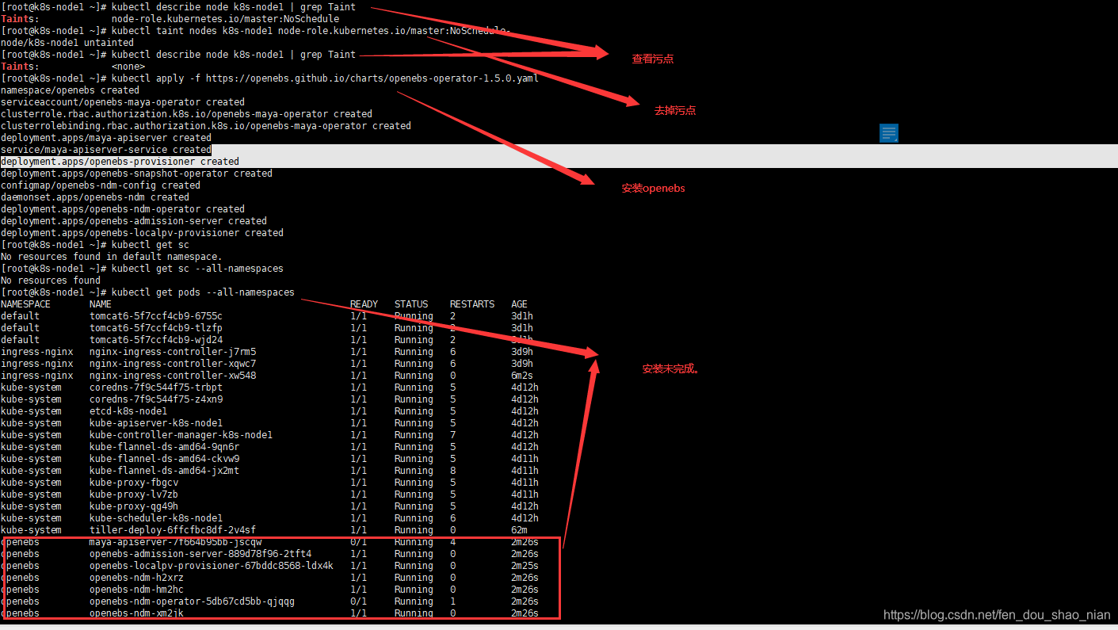Select 'serviceaccount/openebs-maya-operator created' line

[123, 102]
